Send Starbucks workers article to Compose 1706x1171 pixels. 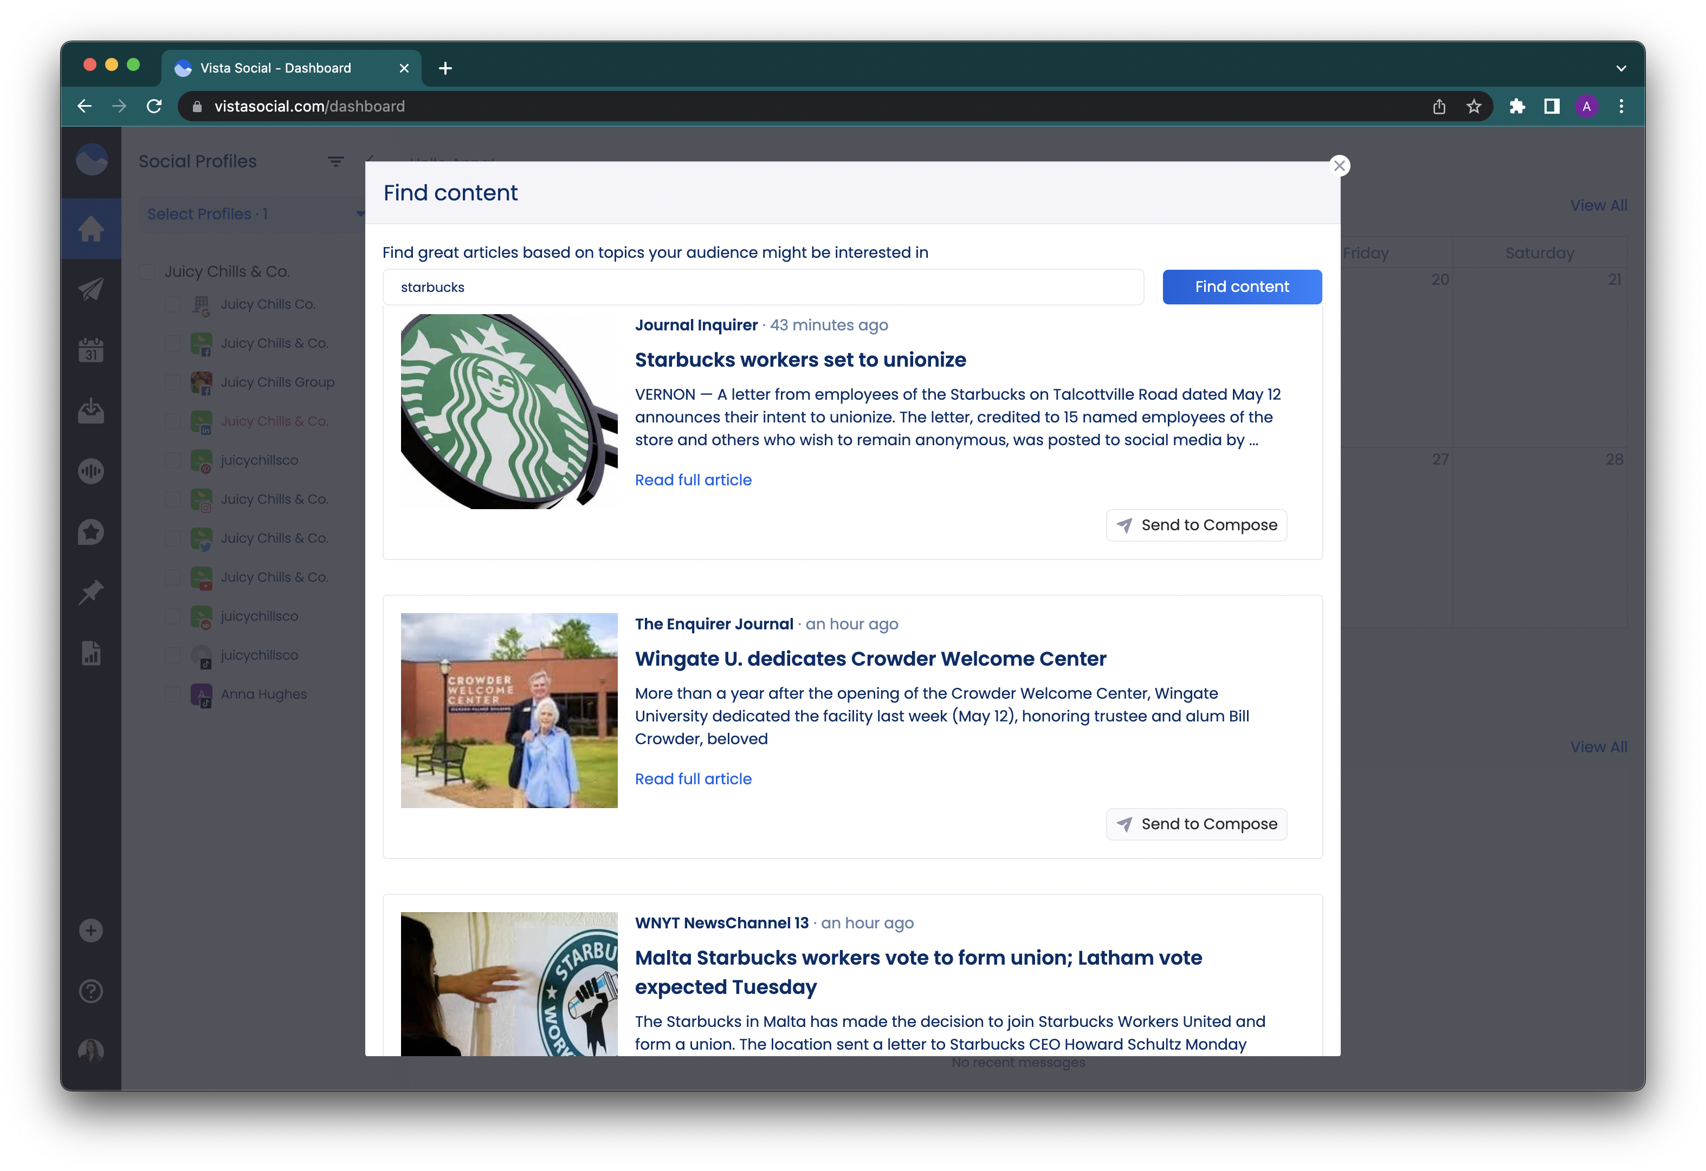coord(1196,525)
